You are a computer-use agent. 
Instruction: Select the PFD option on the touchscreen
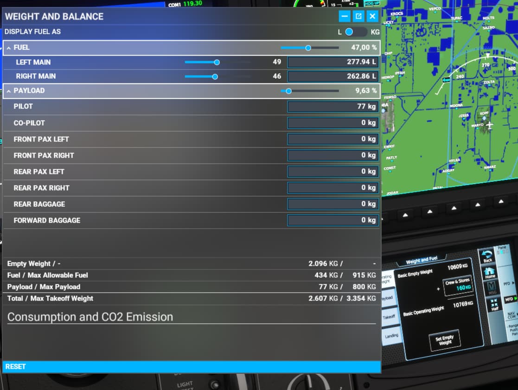click(509, 283)
